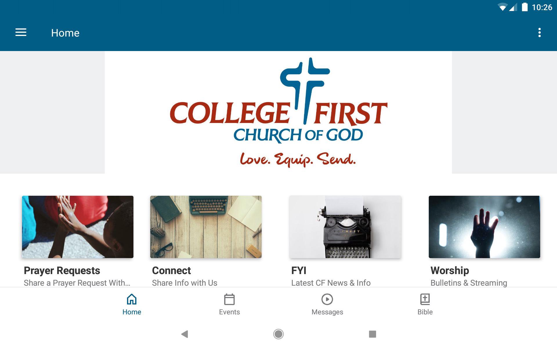
Task: Tap the Messages play icon
Action: coord(327,299)
